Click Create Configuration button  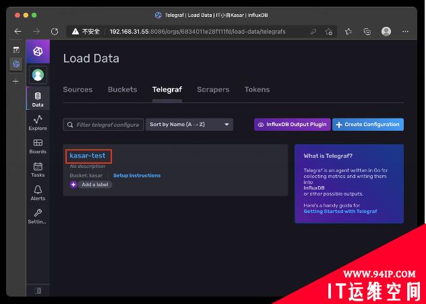tap(368, 125)
